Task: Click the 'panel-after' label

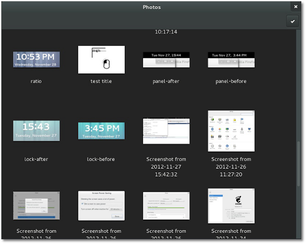Action: click(166, 81)
